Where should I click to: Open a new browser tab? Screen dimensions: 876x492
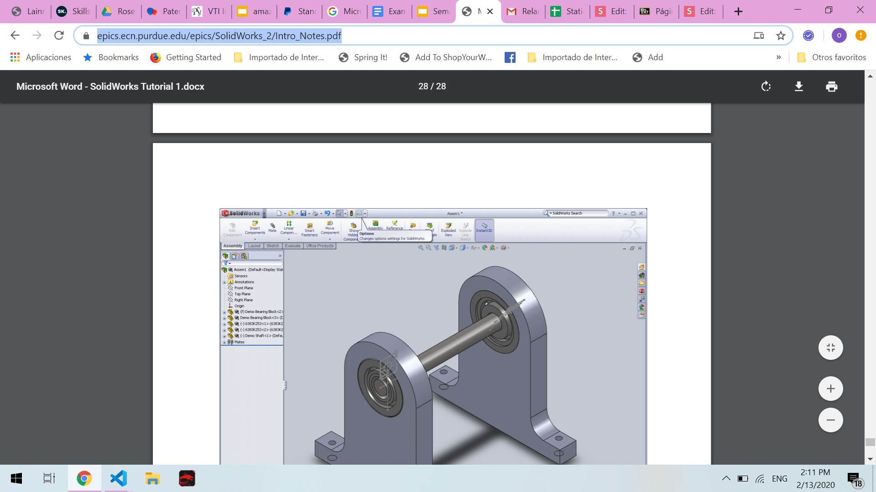click(x=738, y=11)
